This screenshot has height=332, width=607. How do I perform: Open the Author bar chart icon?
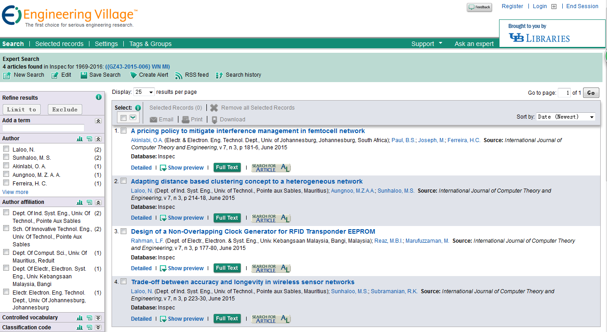(x=79, y=139)
